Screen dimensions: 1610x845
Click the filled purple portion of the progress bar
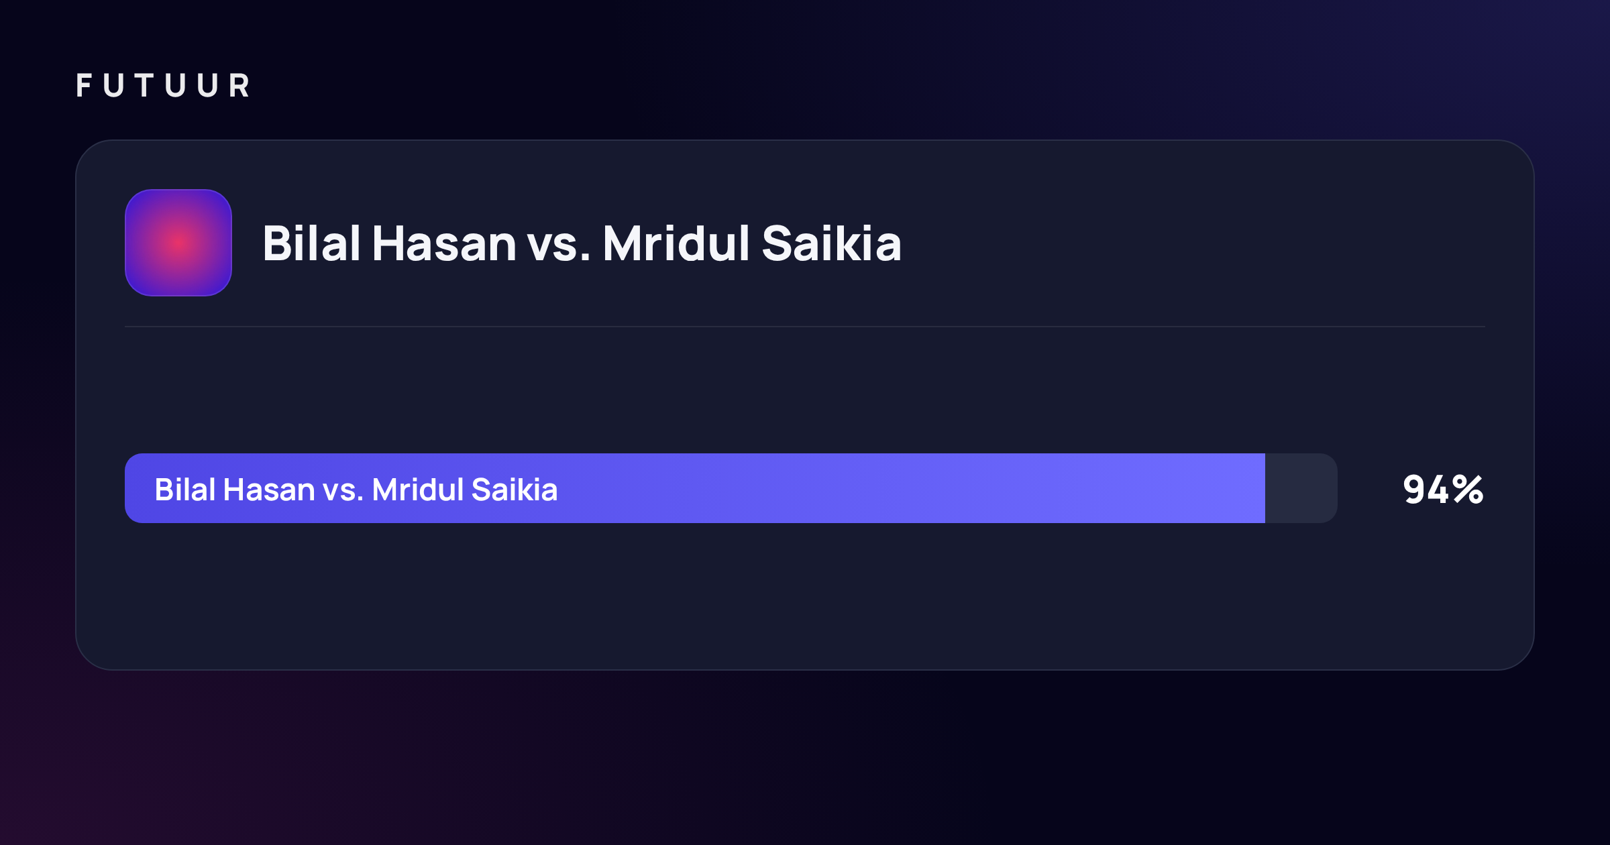695,488
